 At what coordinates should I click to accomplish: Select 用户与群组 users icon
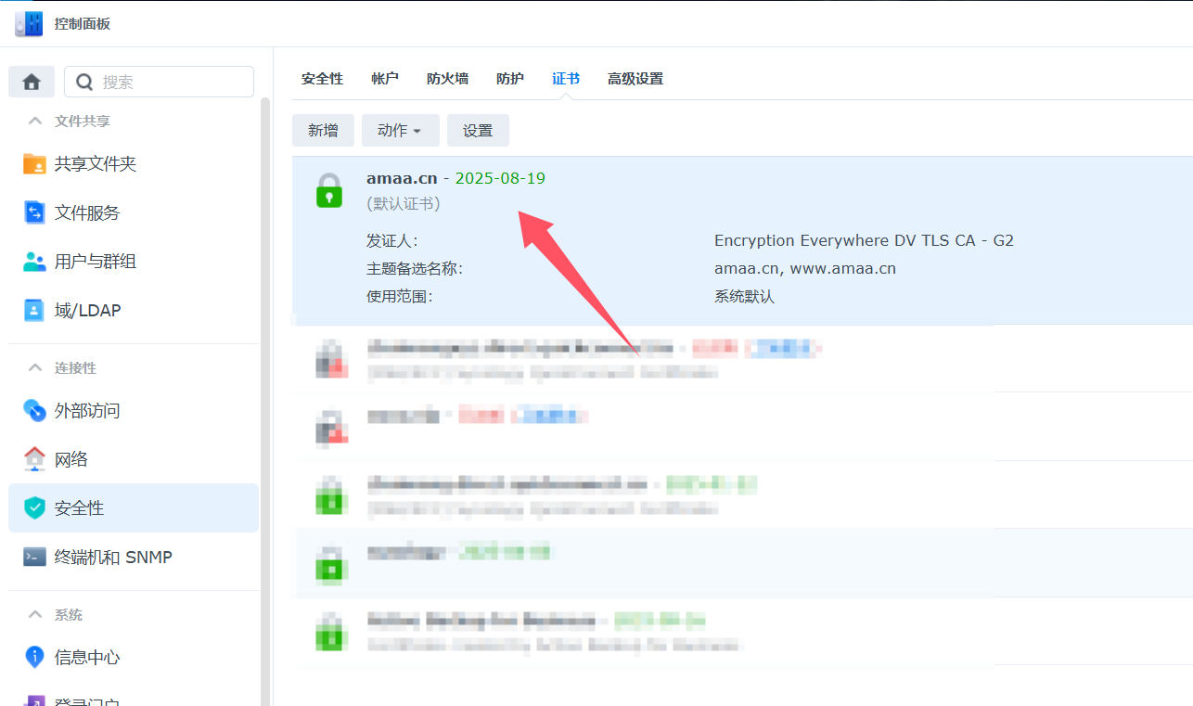tap(34, 262)
